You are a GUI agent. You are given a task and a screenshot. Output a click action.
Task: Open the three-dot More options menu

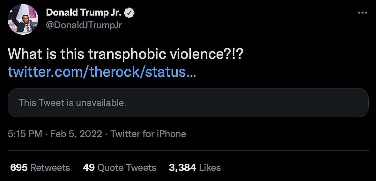pos(363,13)
